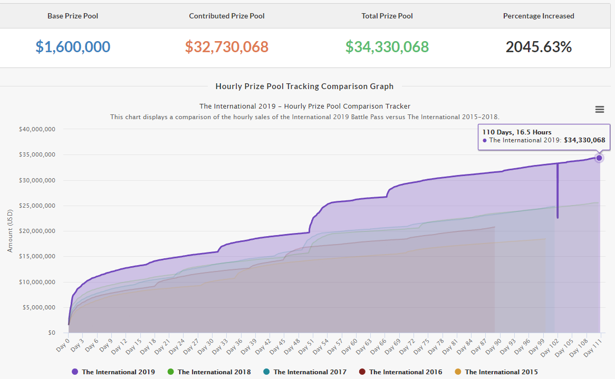Click the Hourly Prize Pool Tracking Comparison Graph heading
615x379 pixels.
[x=304, y=86]
